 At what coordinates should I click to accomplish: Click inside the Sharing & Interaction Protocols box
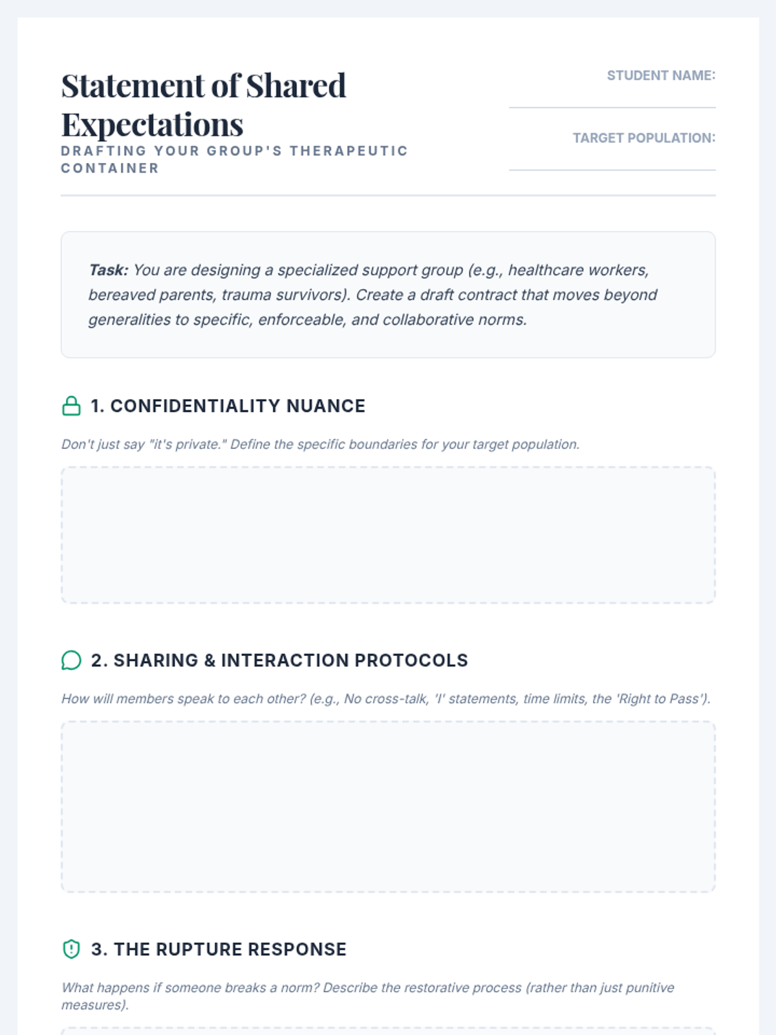pos(388,807)
